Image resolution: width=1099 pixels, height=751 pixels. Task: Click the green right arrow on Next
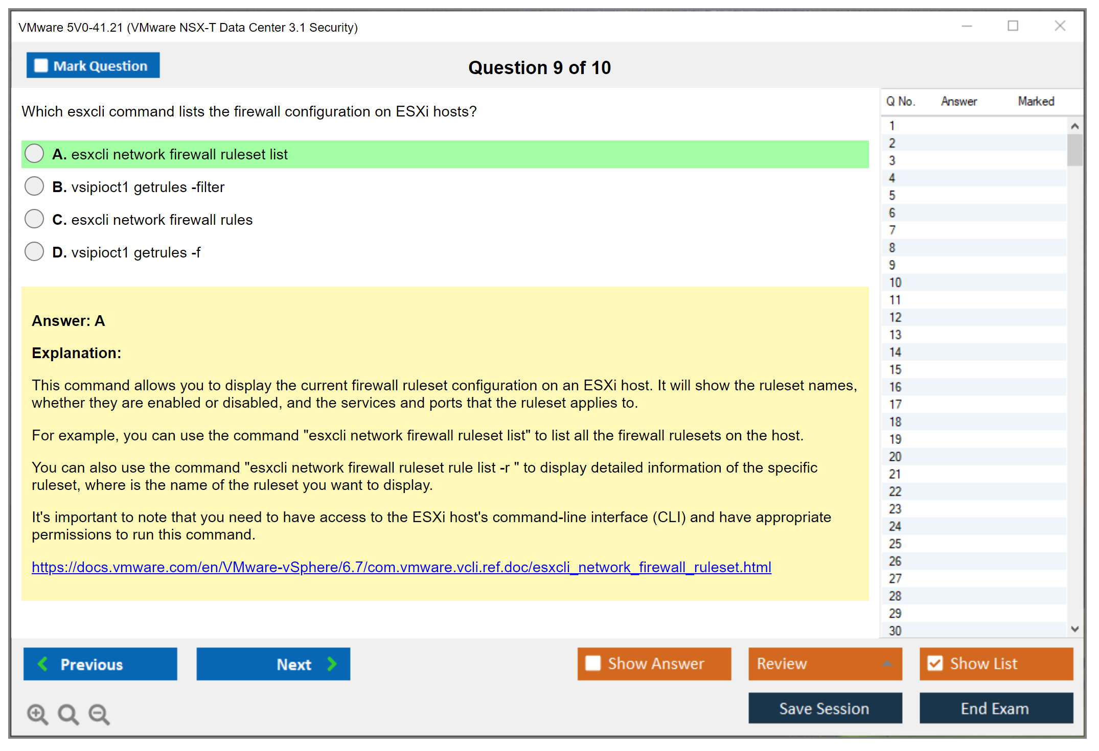tap(332, 664)
